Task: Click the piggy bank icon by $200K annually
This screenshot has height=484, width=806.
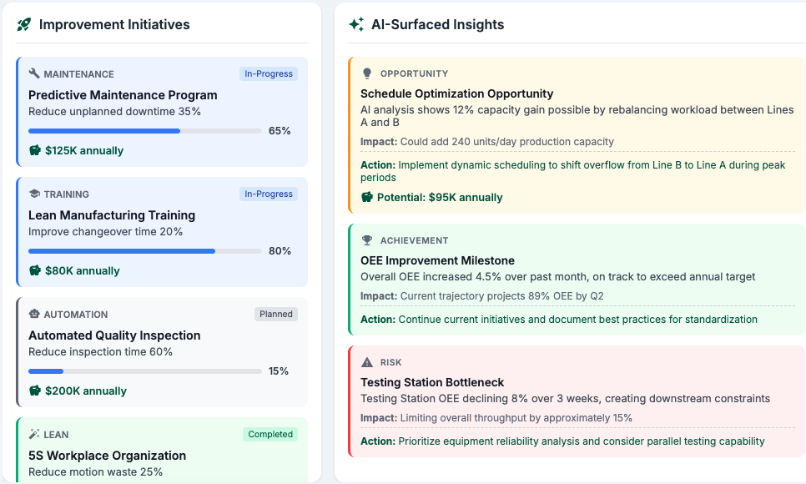Action: point(34,391)
